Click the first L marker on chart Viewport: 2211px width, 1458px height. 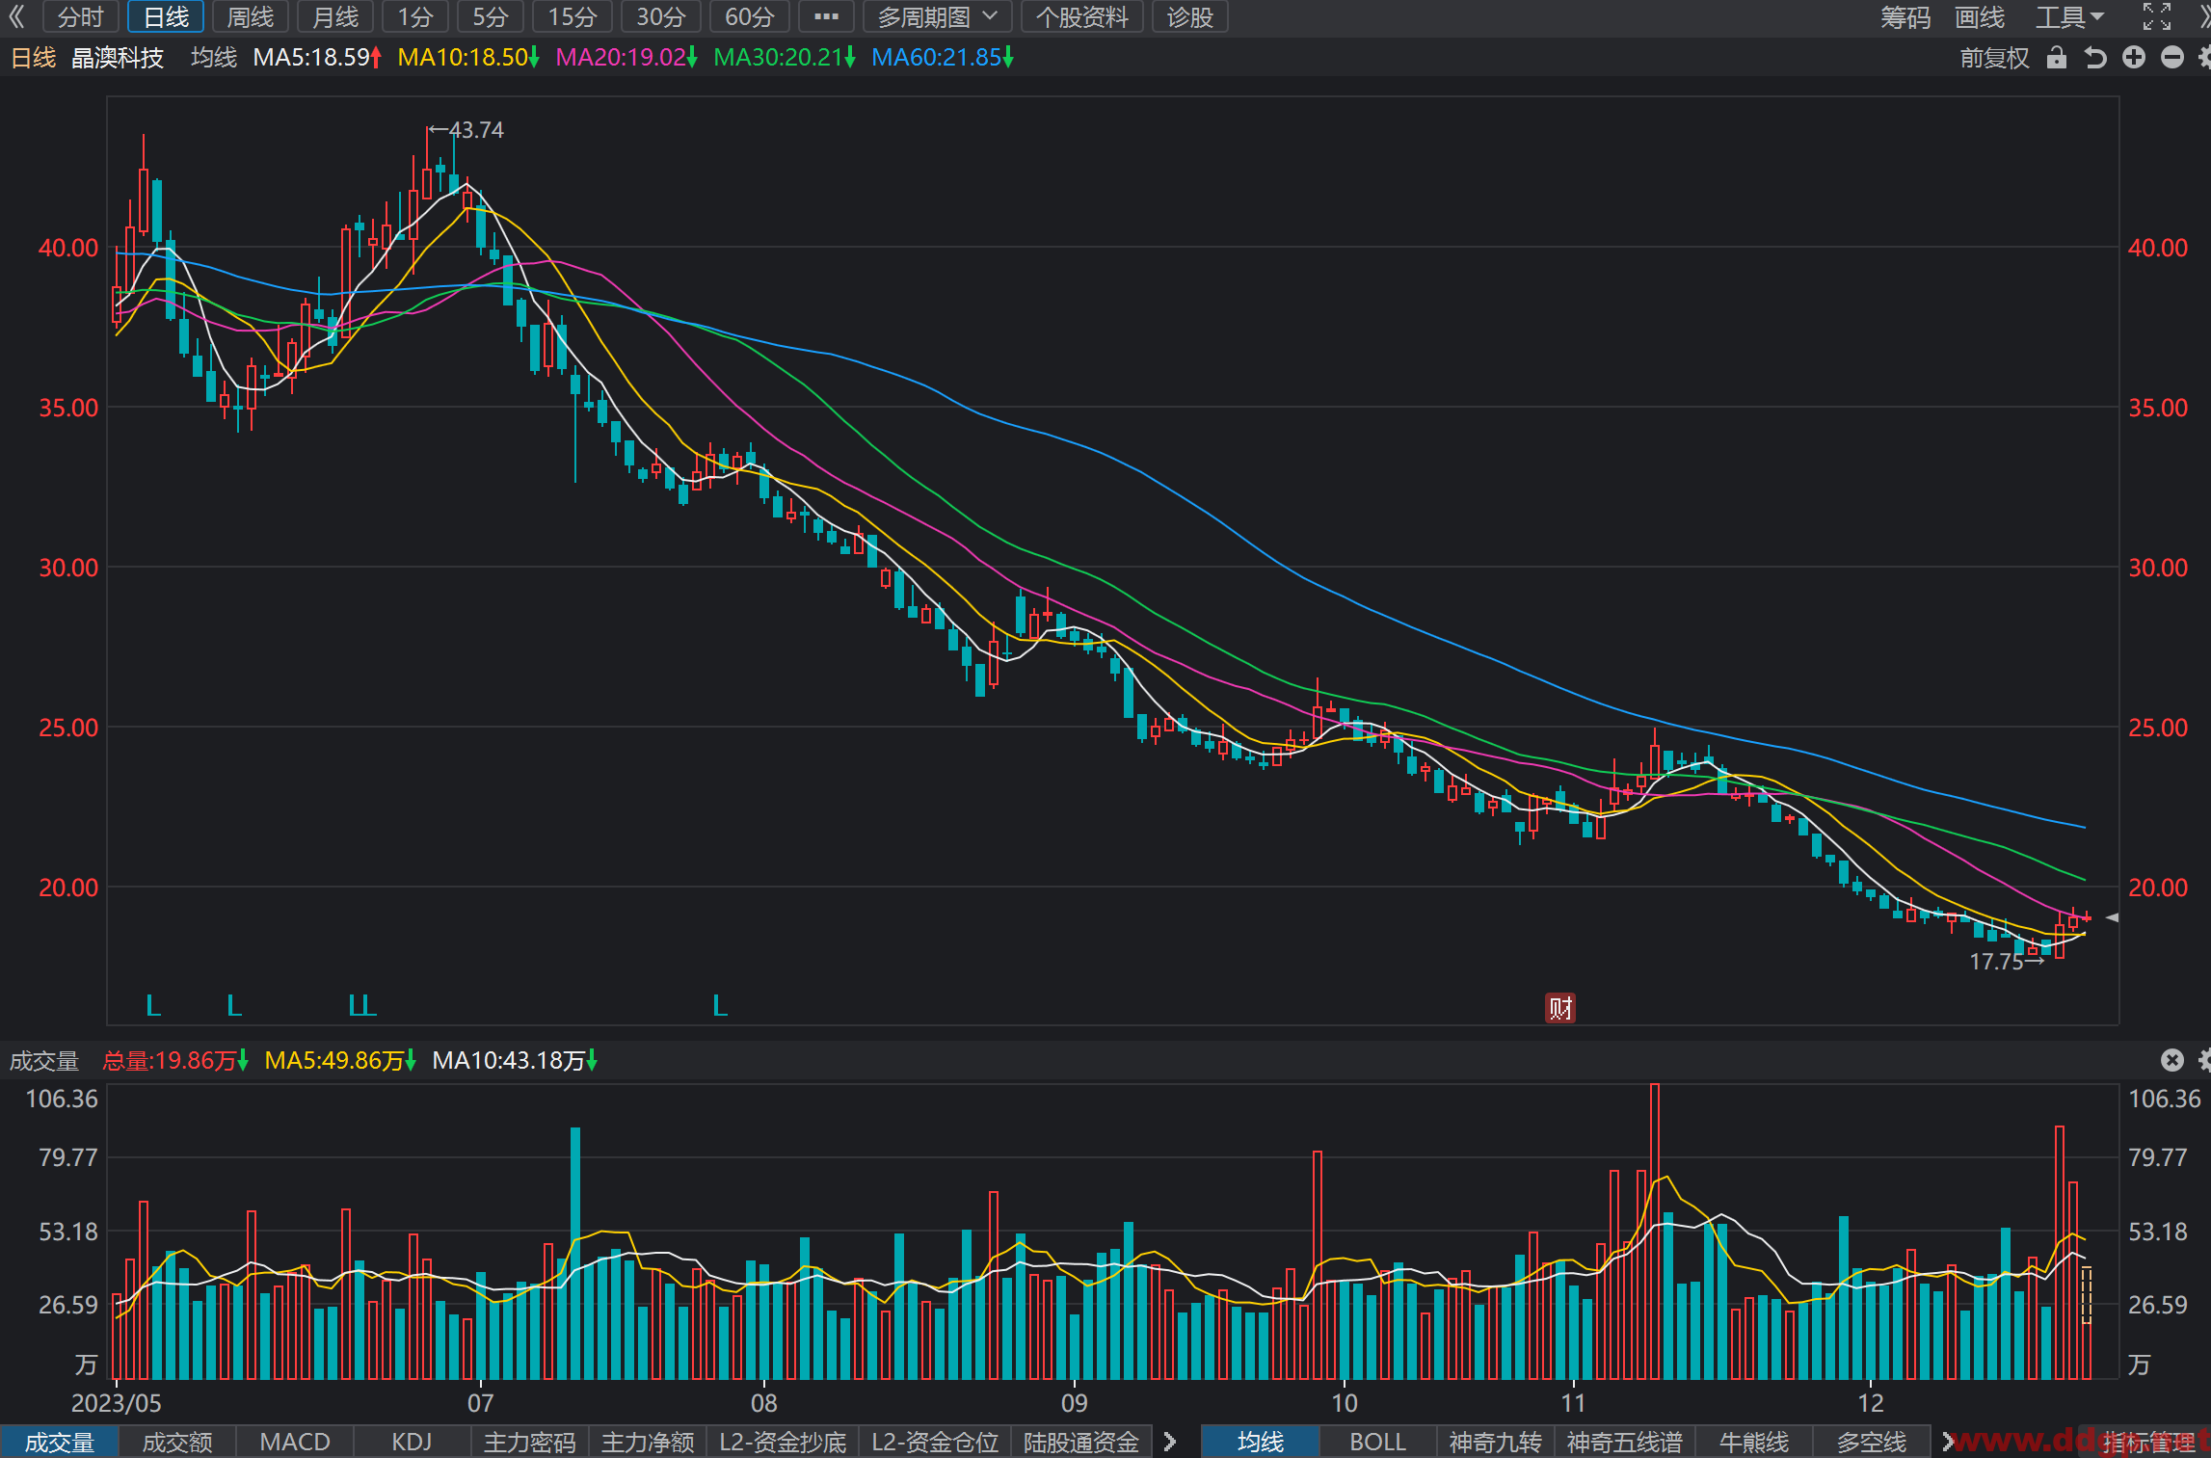[x=152, y=1006]
